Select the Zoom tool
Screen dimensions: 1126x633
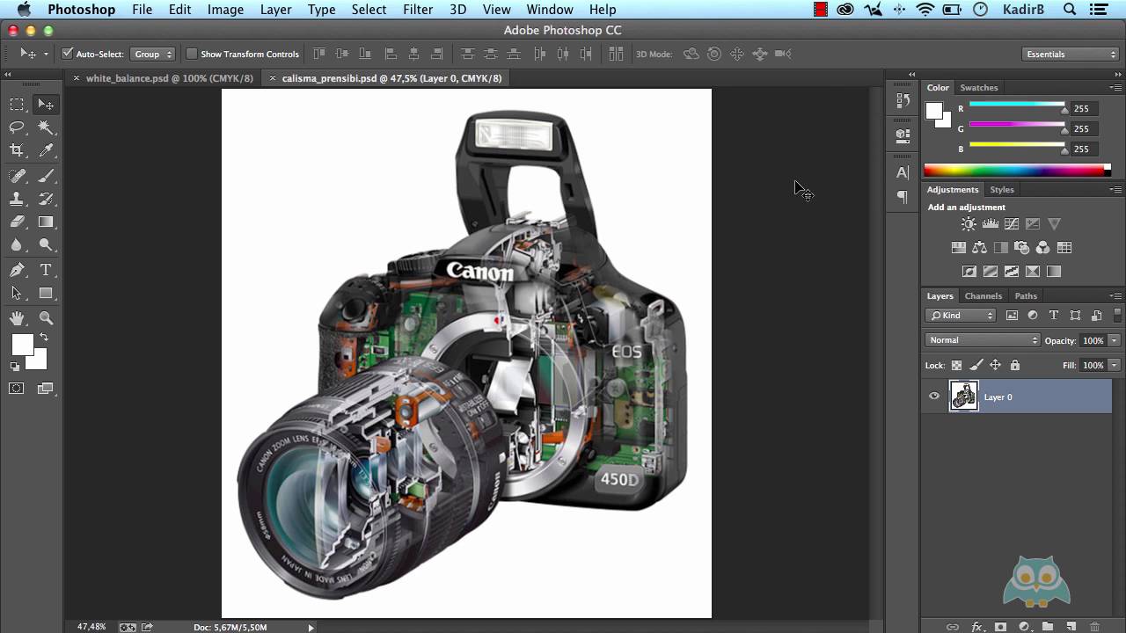click(46, 318)
